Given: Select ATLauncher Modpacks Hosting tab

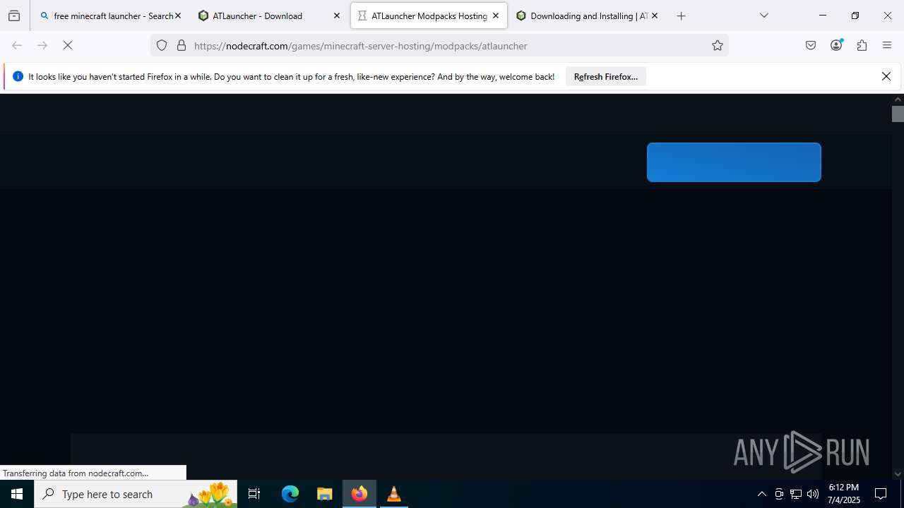Looking at the screenshot, I should (429, 16).
